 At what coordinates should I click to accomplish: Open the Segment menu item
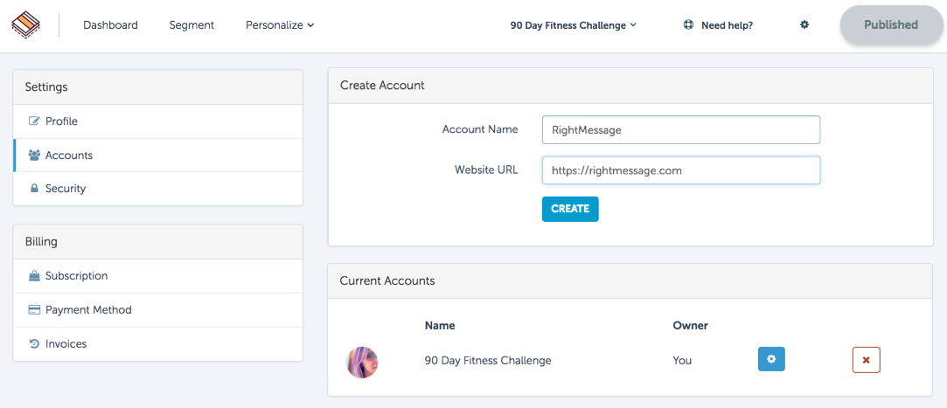coord(191,25)
